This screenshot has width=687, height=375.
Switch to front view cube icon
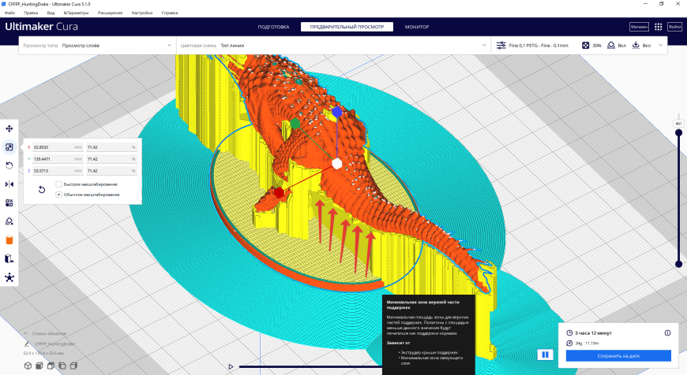(x=39, y=366)
